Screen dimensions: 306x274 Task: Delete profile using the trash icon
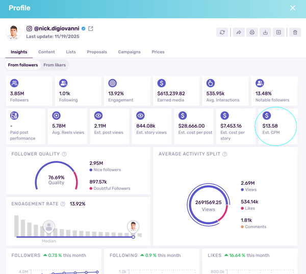(x=295, y=32)
